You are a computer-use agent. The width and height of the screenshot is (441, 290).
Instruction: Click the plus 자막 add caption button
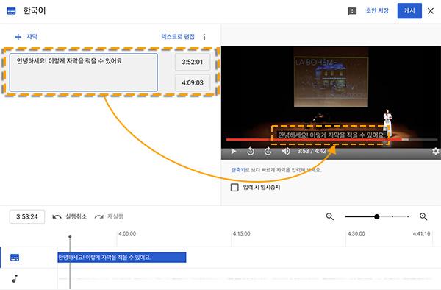[26, 37]
